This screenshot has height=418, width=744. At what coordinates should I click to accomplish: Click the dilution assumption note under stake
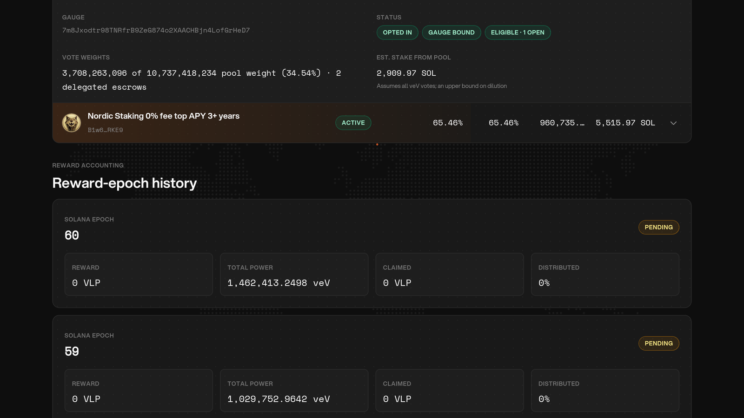442,86
